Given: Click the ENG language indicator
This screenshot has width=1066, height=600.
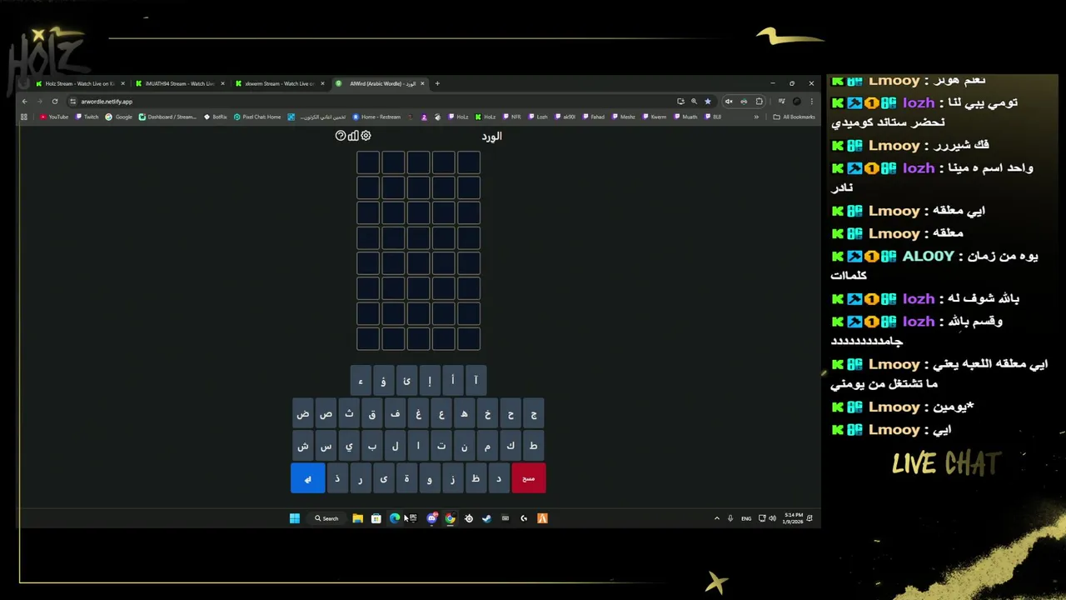Looking at the screenshot, I should [746, 518].
